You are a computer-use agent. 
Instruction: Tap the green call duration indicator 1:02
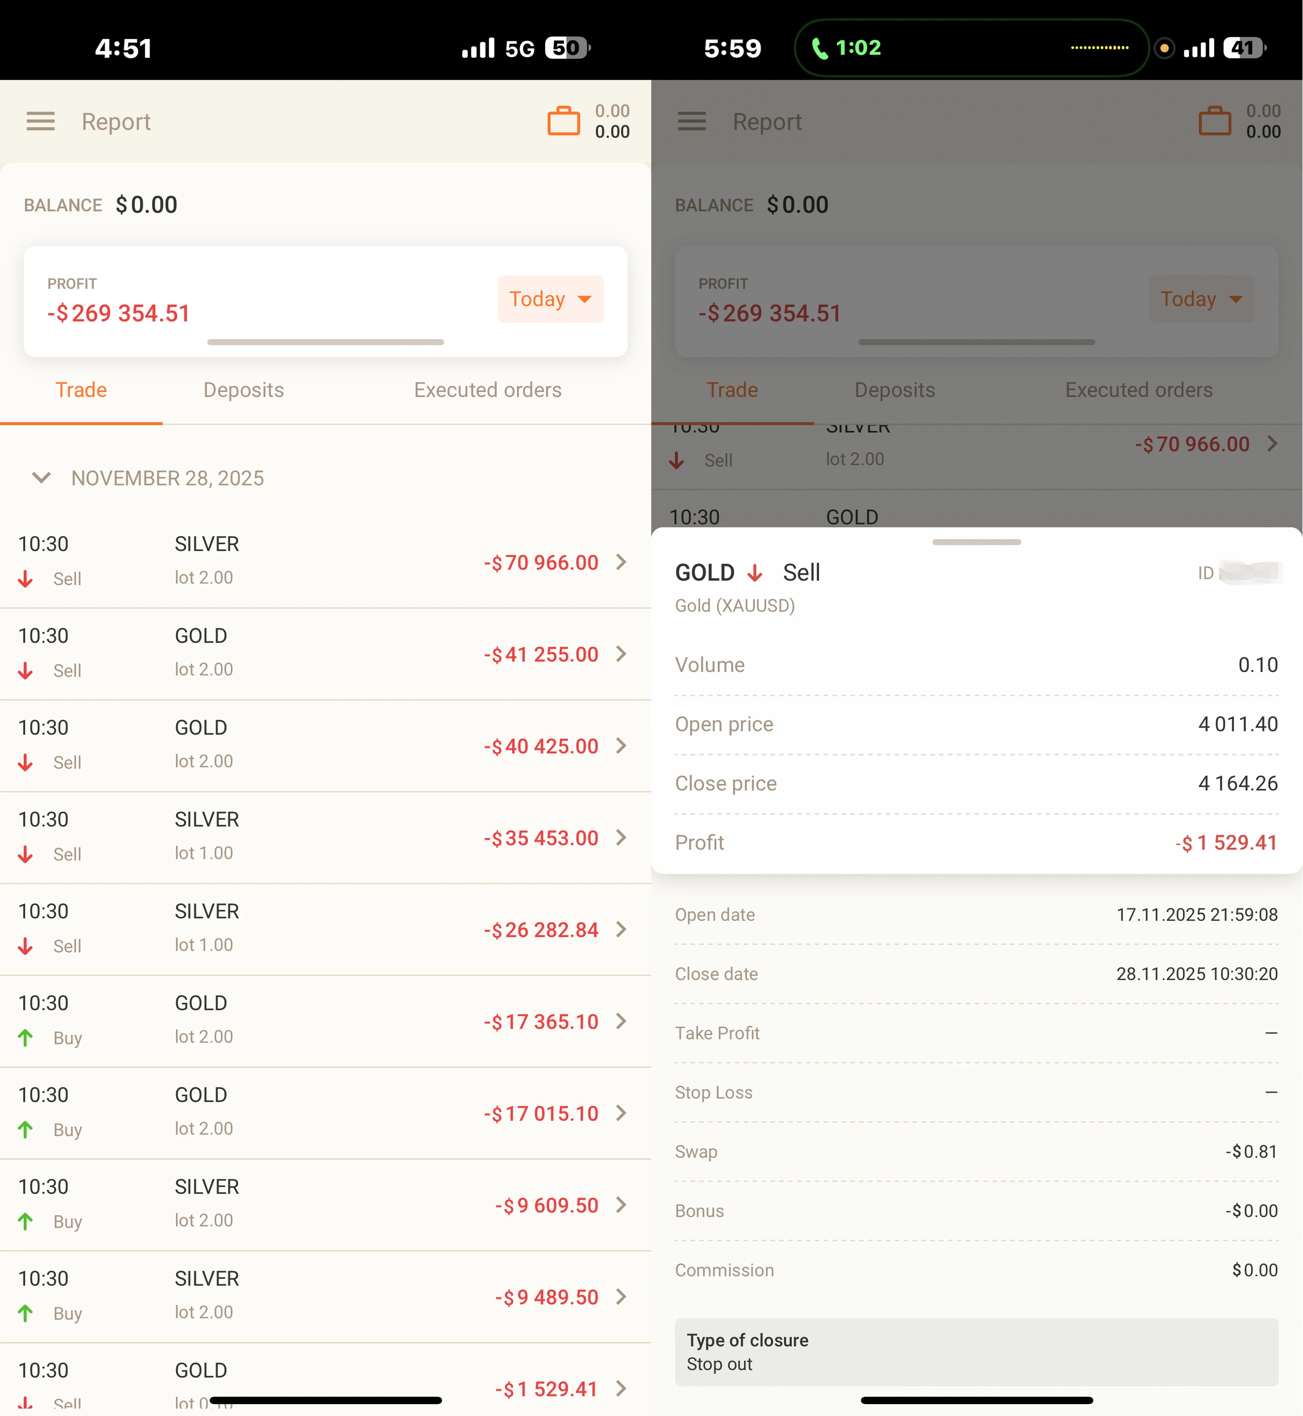846,48
